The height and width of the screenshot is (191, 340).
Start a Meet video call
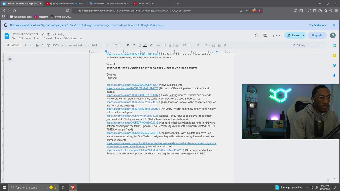click(275, 36)
